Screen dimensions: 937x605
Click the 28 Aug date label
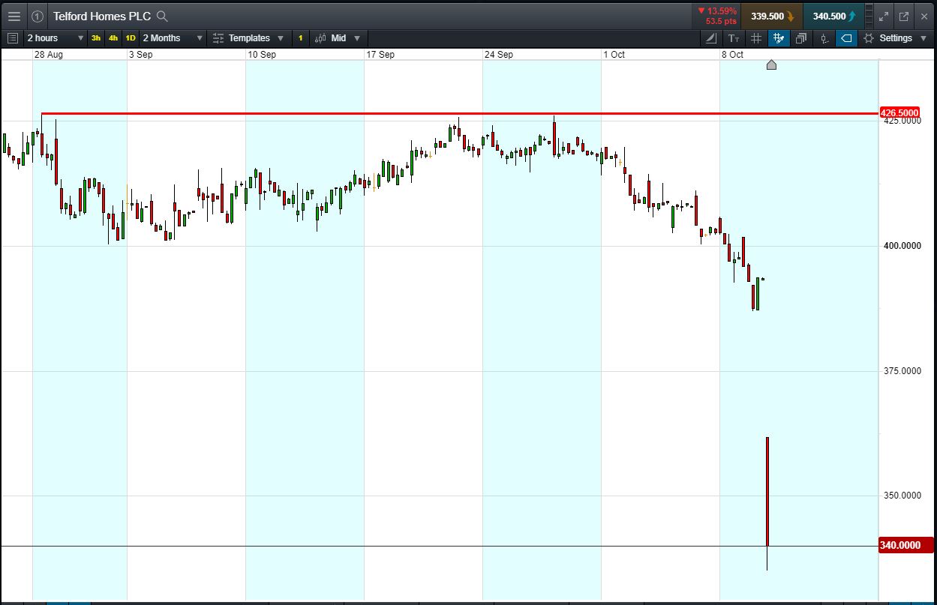pyautogui.click(x=49, y=55)
